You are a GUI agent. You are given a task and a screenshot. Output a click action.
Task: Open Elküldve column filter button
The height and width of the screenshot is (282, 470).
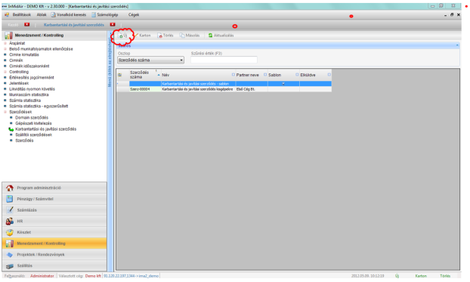pyautogui.click(x=329, y=74)
